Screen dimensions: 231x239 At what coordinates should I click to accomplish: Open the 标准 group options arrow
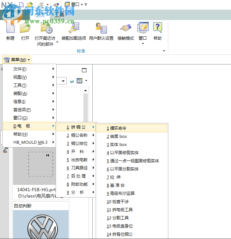[164, 51]
